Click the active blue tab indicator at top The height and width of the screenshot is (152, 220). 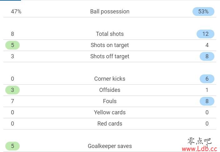point(10,0)
